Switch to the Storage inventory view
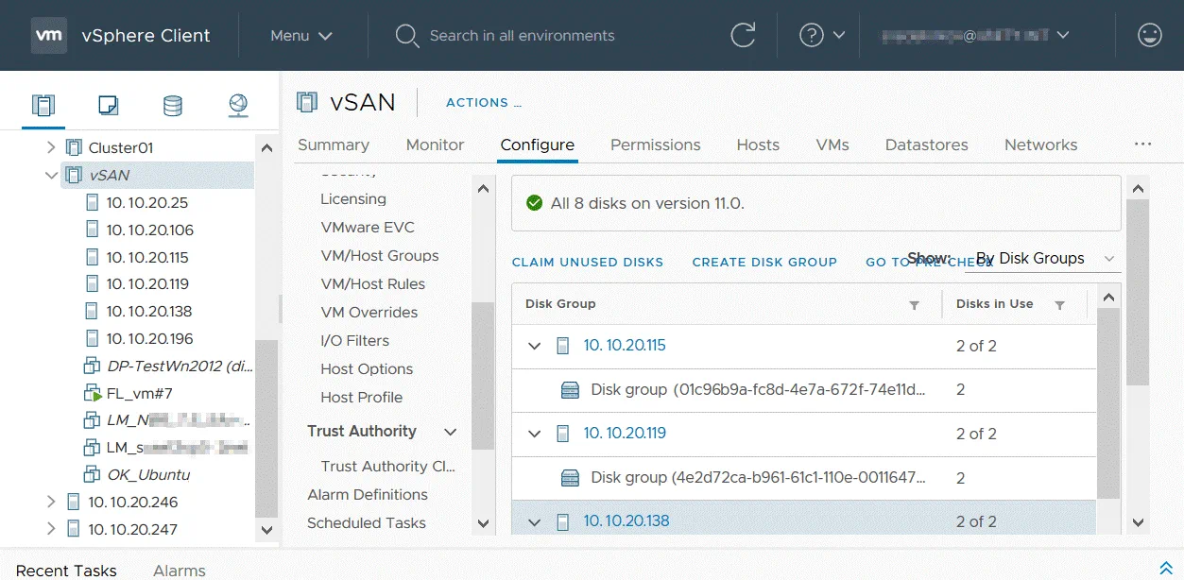Viewport: 1184px width, 580px height. pyautogui.click(x=173, y=105)
